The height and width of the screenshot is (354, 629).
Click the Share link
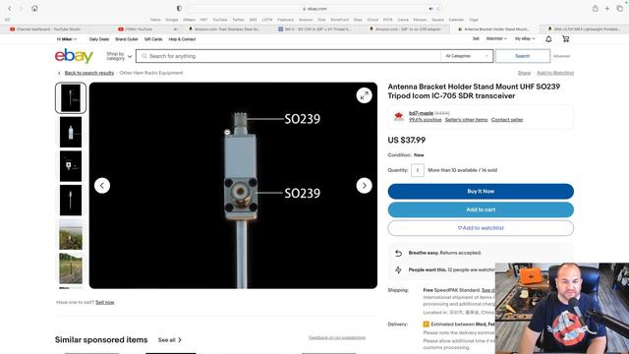[524, 73]
